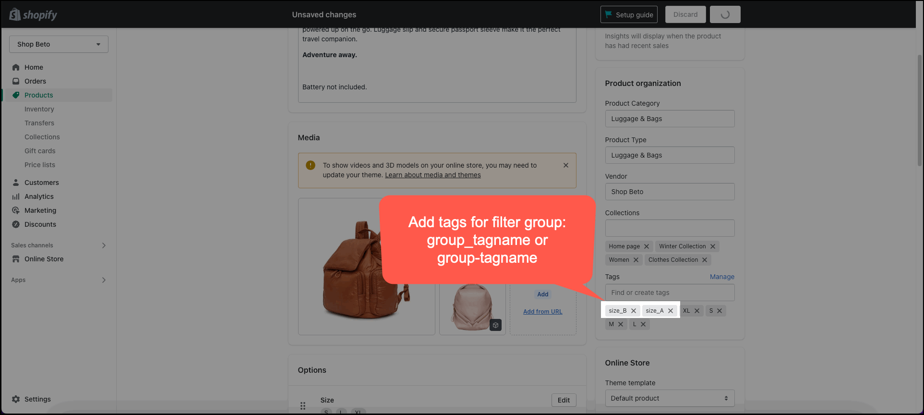Viewport: 924px width, 415px height.
Task: Click the Shopify logo in the top bar
Action: point(33,15)
